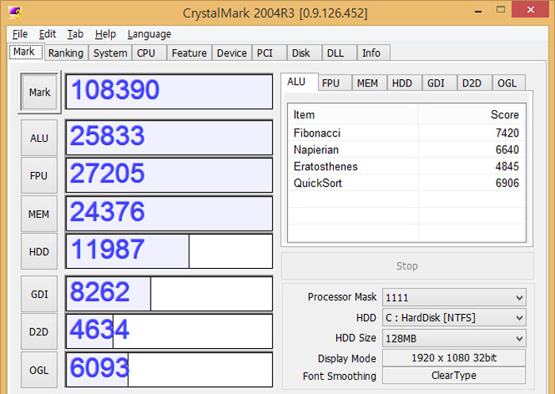Switch to the Info tab
The width and height of the screenshot is (555, 394).
373,53
